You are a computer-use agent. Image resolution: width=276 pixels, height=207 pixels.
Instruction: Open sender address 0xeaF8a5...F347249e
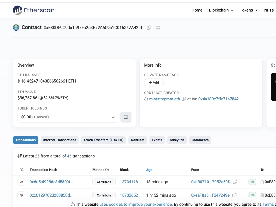[210, 195]
